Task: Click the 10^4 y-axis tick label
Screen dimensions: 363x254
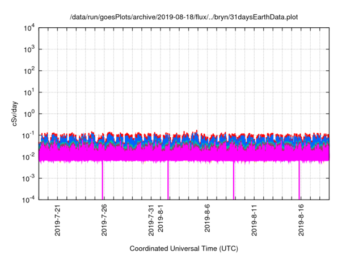Action: (x=29, y=28)
